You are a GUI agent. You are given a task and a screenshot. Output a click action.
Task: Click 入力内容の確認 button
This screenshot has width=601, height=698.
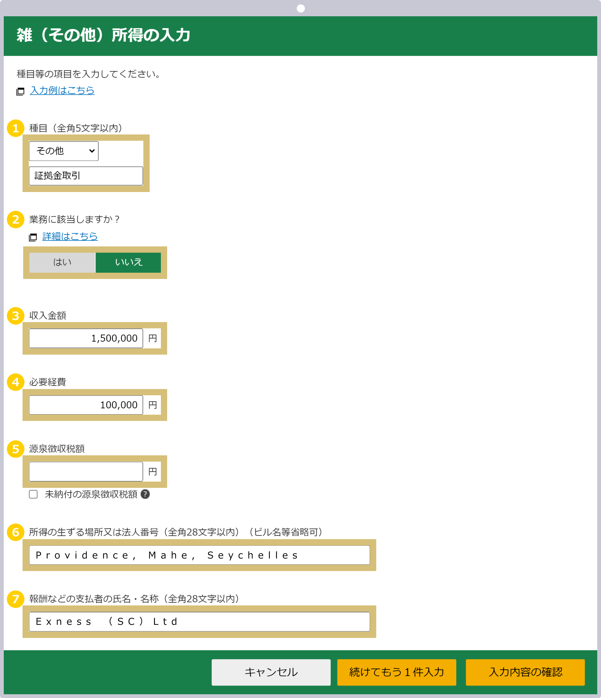pos(526,672)
